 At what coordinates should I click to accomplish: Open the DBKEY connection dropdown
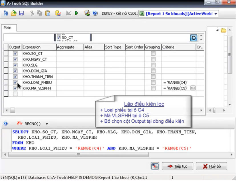(216, 14)
